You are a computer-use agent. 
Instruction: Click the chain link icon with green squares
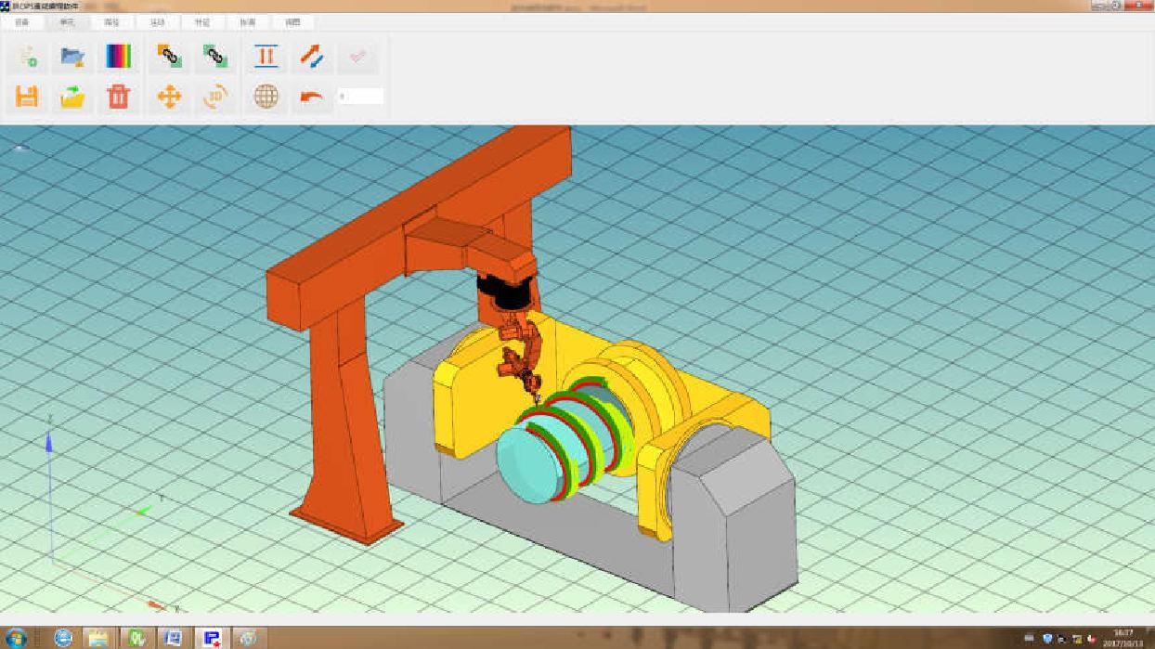215,58
